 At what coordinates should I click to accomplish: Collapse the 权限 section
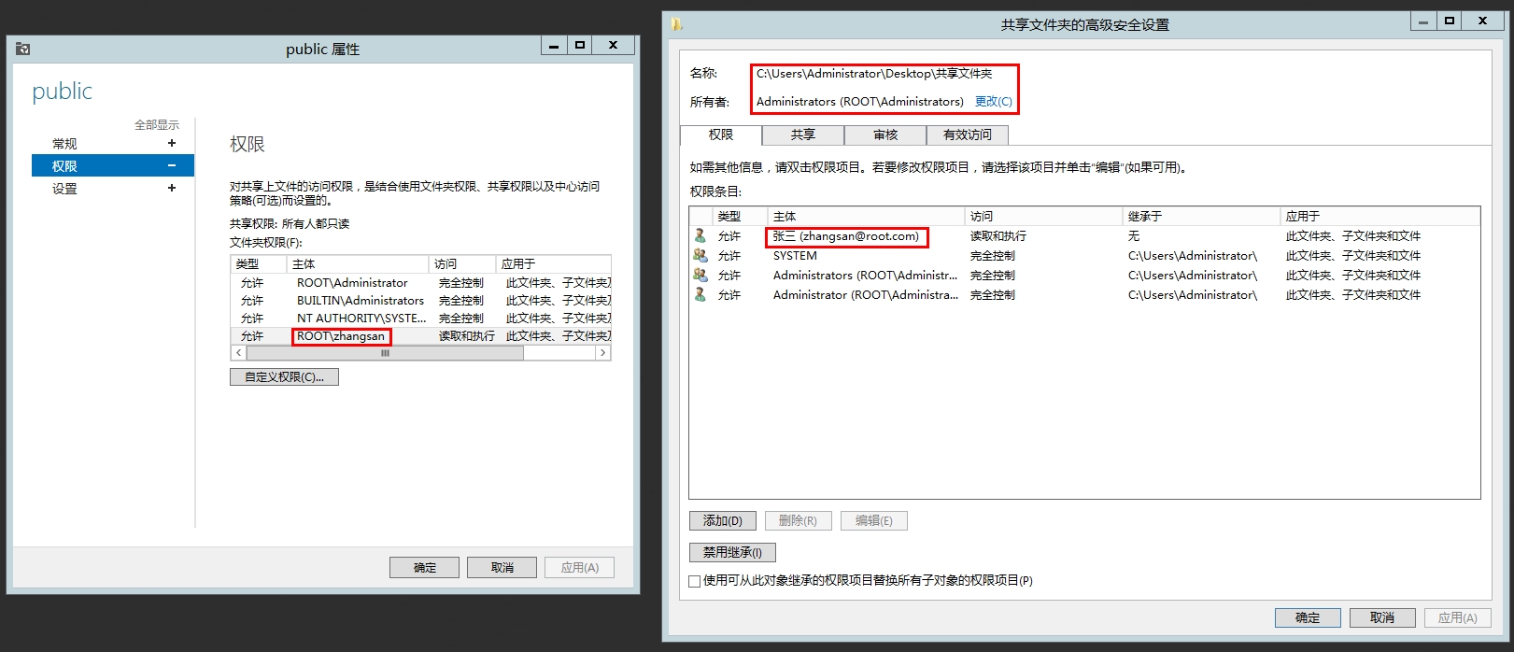(x=171, y=165)
